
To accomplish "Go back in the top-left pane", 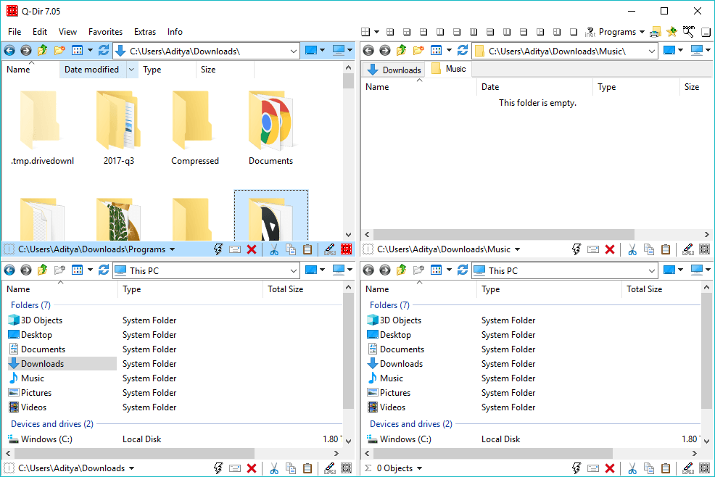I will pyautogui.click(x=9, y=50).
